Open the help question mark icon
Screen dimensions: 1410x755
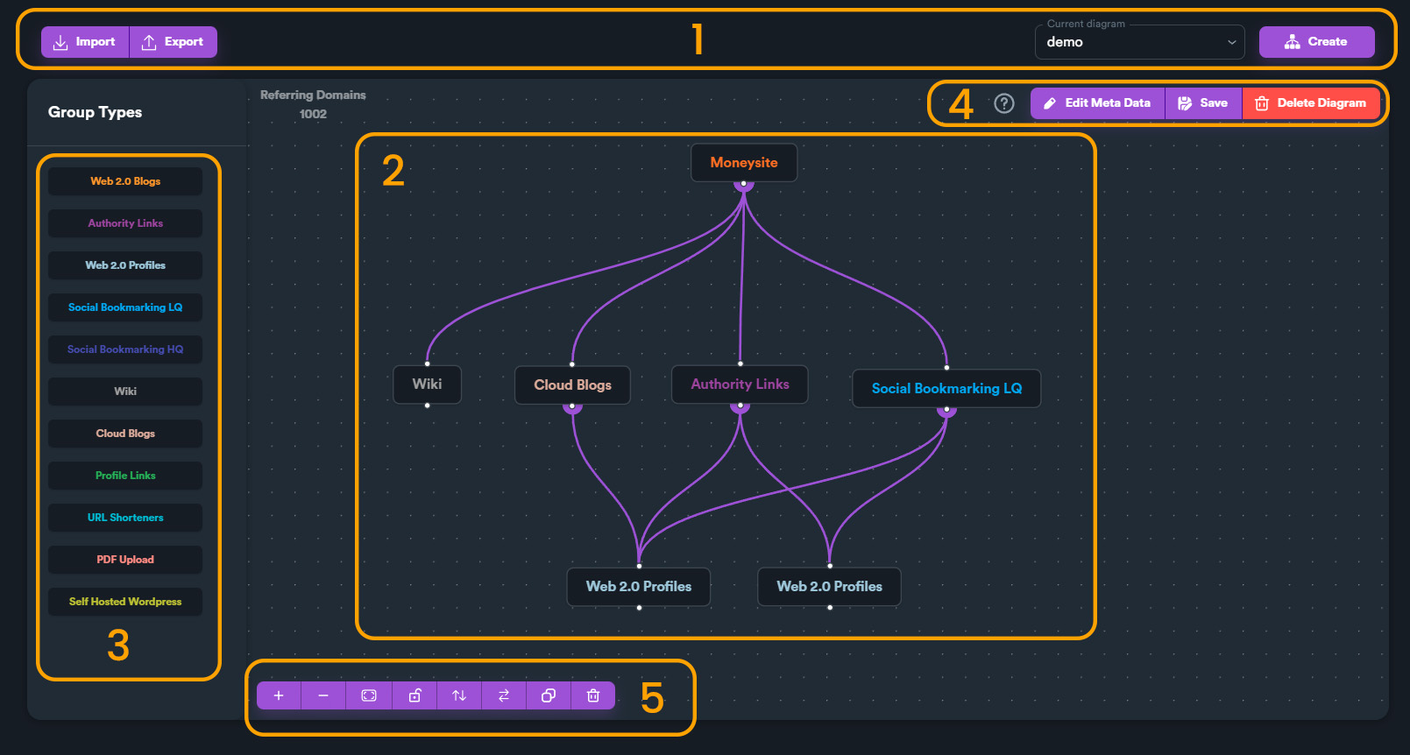coord(1004,103)
